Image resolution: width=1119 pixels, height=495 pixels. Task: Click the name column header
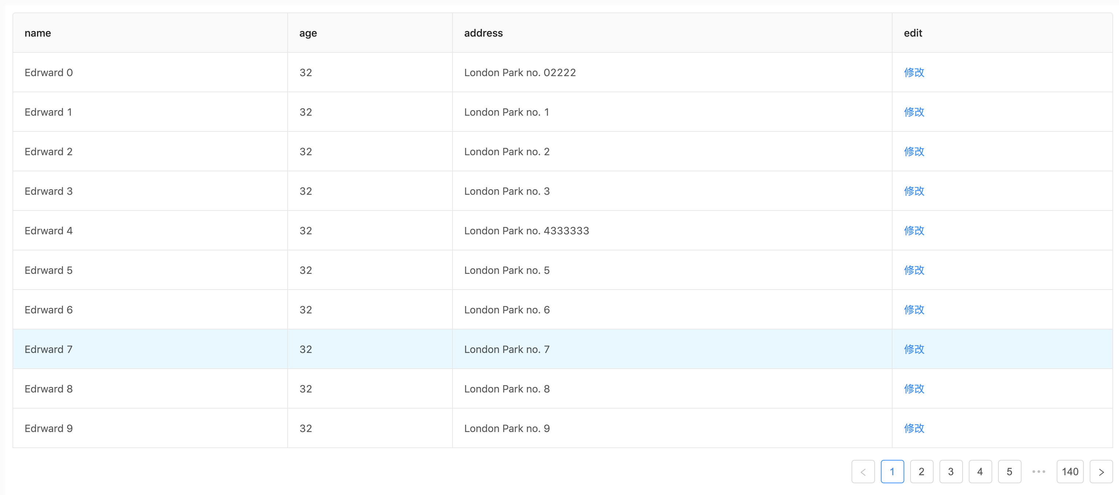coord(38,33)
